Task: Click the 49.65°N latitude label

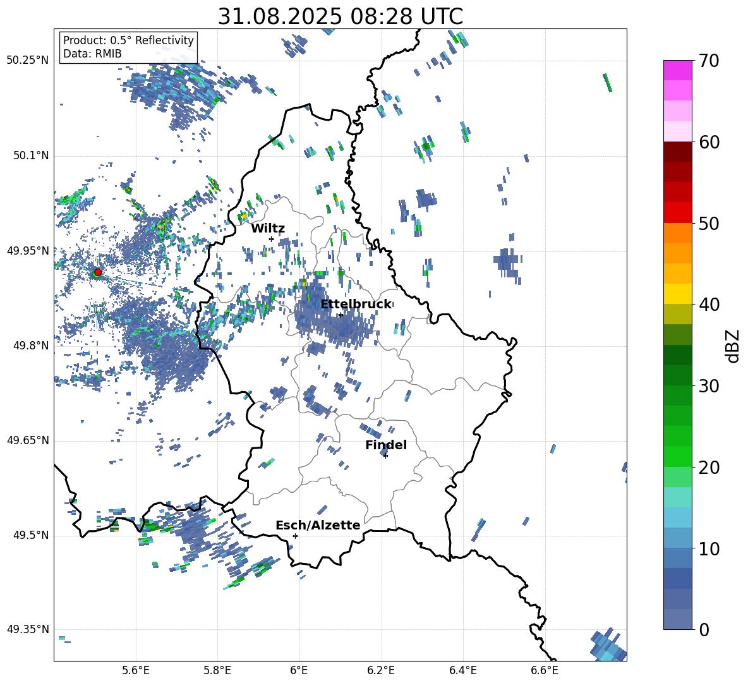Action: click(28, 440)
